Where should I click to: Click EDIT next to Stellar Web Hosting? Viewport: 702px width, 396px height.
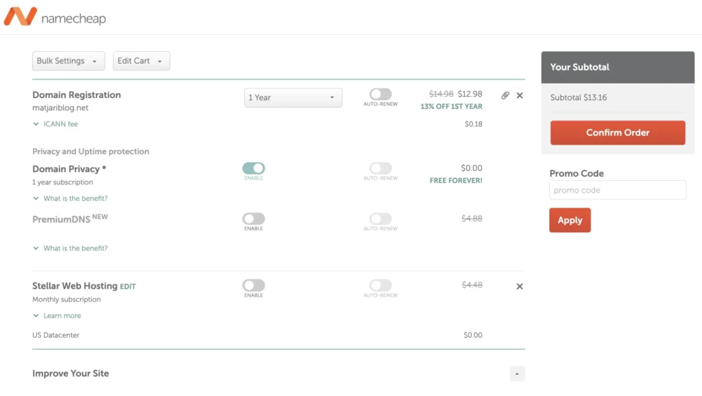128,286
